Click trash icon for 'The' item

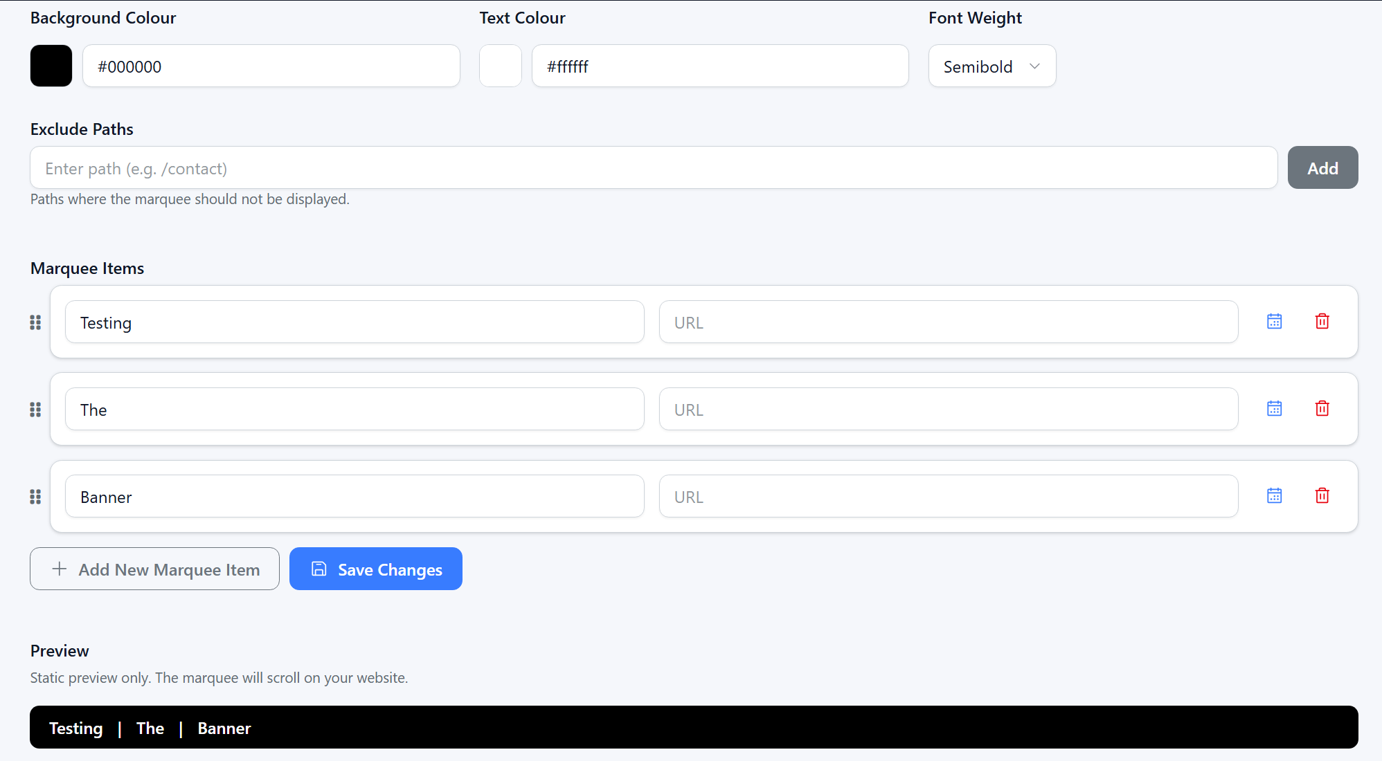(1322, 409)
